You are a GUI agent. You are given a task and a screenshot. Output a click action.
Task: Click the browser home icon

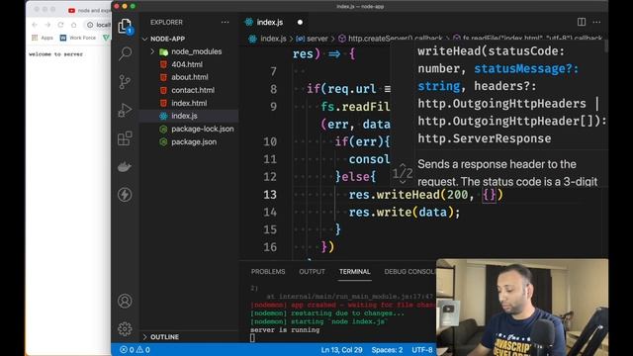point(74,25)
